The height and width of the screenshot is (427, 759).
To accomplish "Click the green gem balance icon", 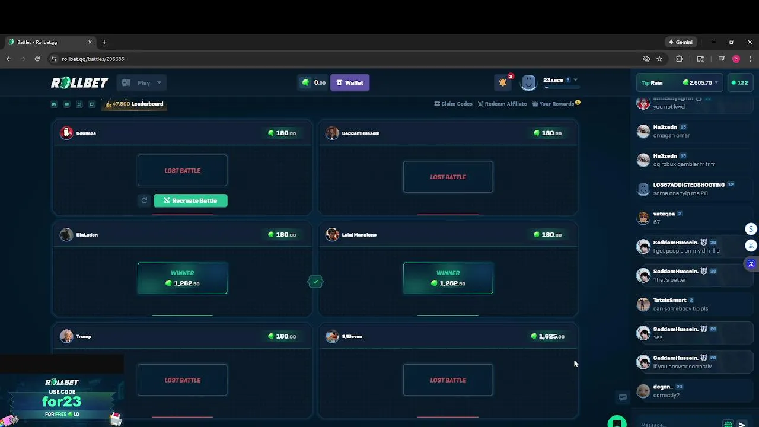I will point(306,82).
